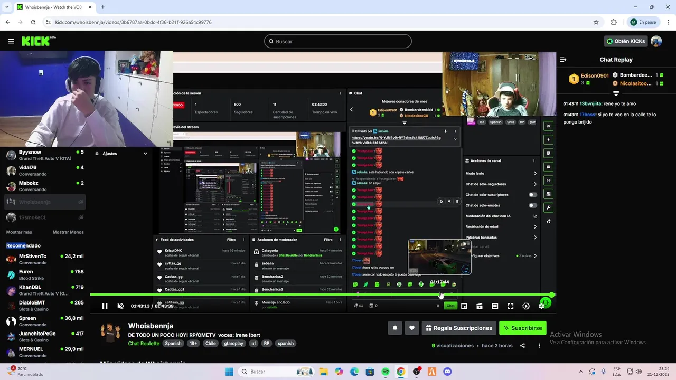Bookmark this page with the star icon
This screenshot has height=380, width=676.
pos(596,22)
